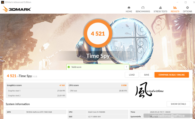Minimize the 3DMark window
This screenshot has height=119, width=195.
(x=177, y=2)
